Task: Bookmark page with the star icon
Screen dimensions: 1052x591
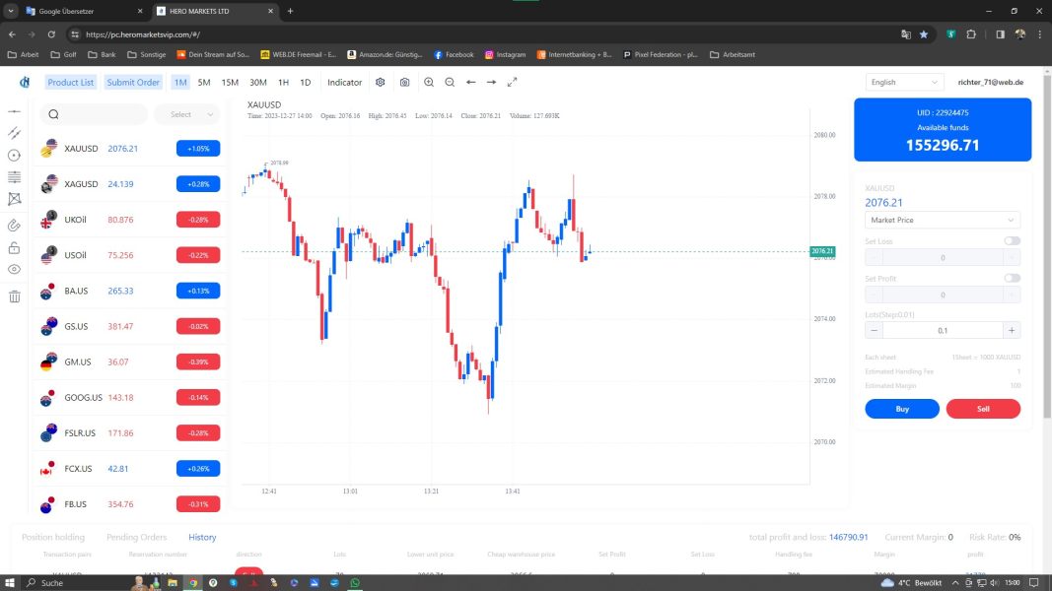Action: pos(924,34)
